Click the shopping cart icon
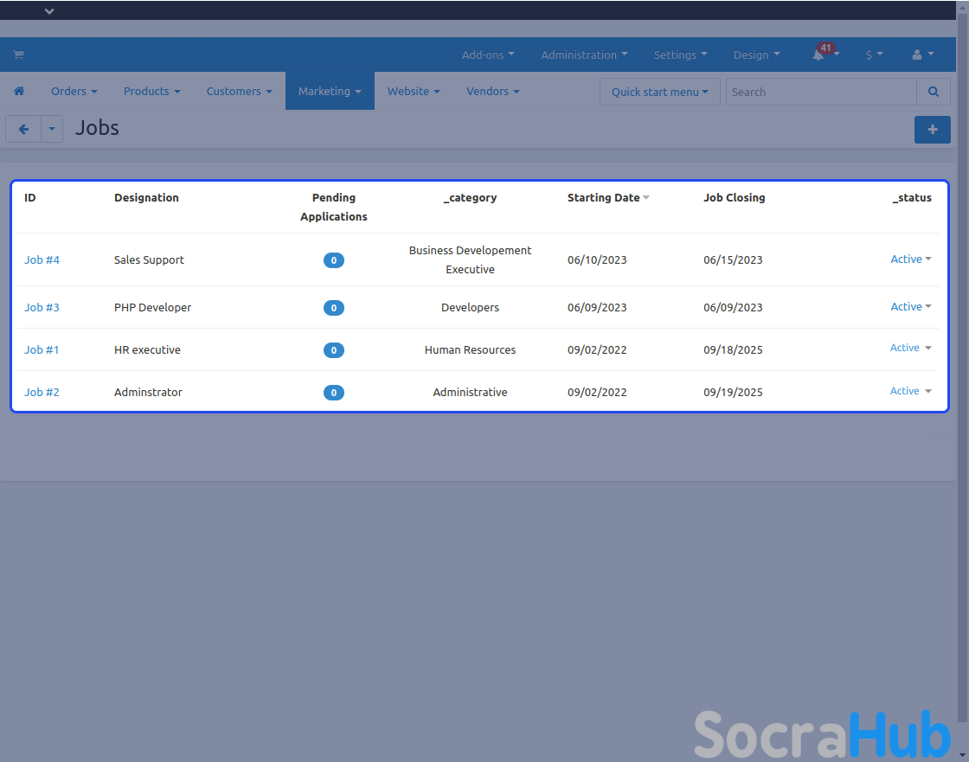 (x=18, y=54)
